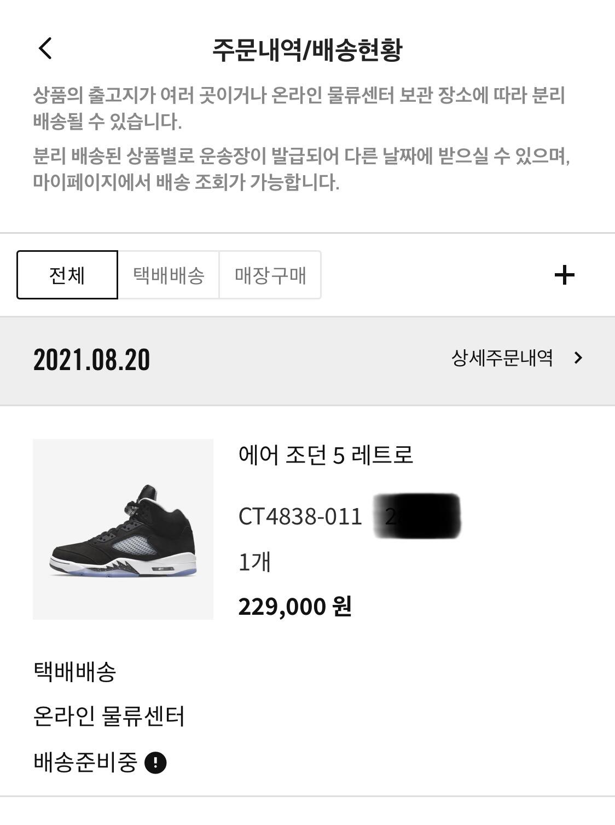Tap the order date 2021.08.20

91,360
